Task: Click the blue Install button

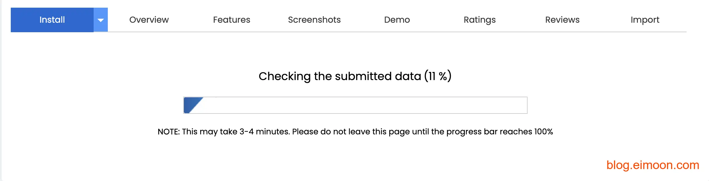Action: (x=52, y=20)
